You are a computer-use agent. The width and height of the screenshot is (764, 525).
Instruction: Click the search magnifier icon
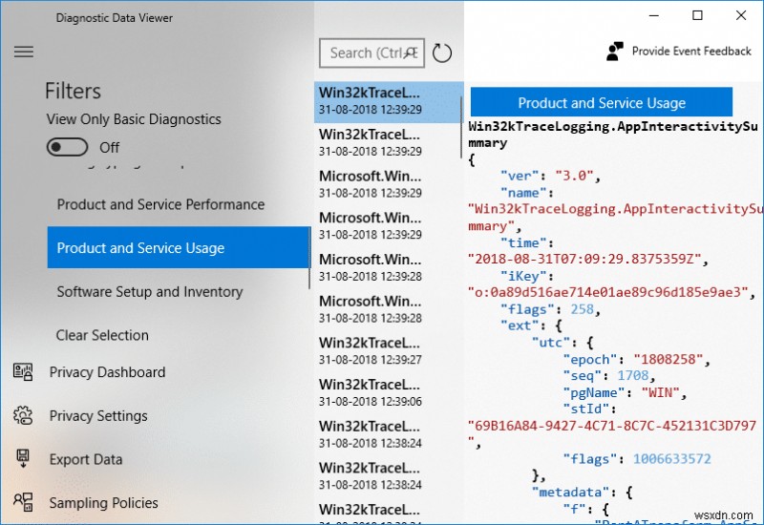[412, 53]
